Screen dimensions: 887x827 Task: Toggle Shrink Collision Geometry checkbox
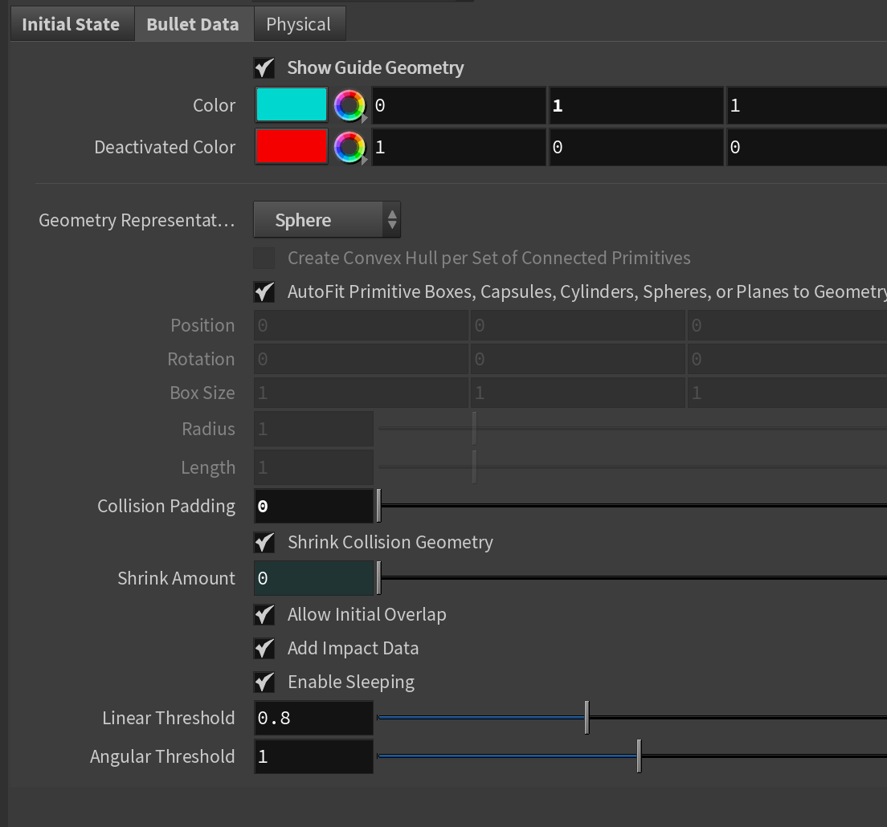[264, 542]
